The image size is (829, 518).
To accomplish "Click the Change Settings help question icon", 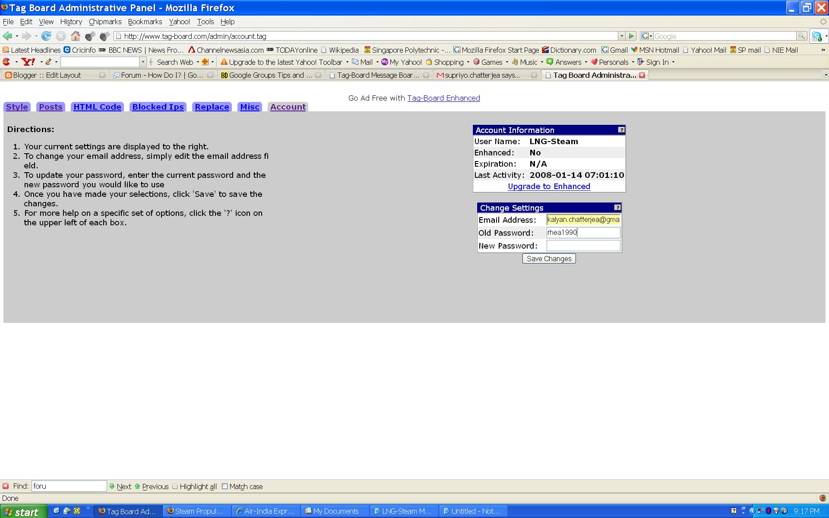I will coord(617,208).
